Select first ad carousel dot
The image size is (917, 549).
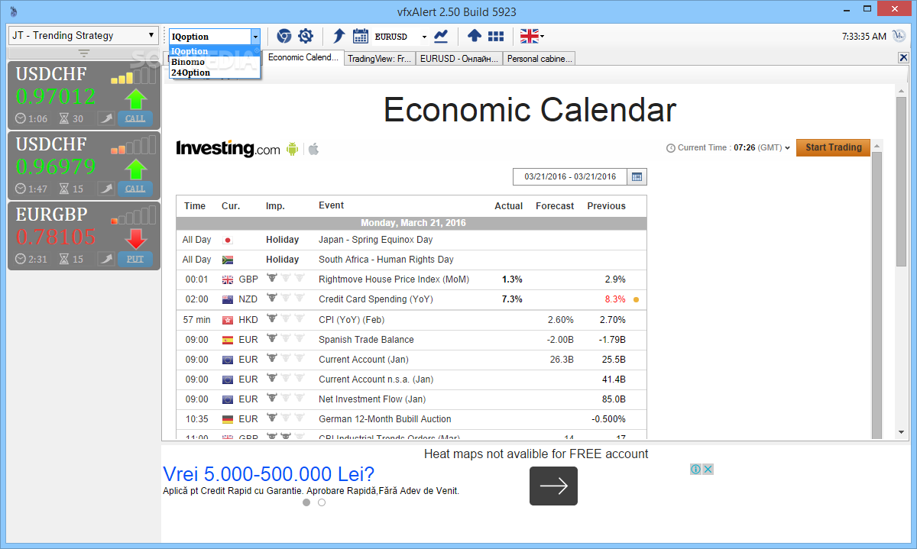(306, 502)
